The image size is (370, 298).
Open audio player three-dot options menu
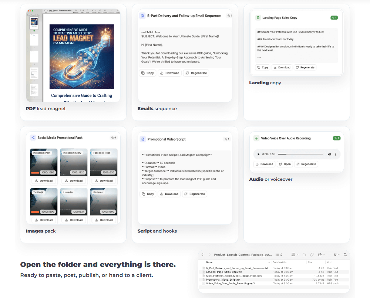click(x=336, y=154)
